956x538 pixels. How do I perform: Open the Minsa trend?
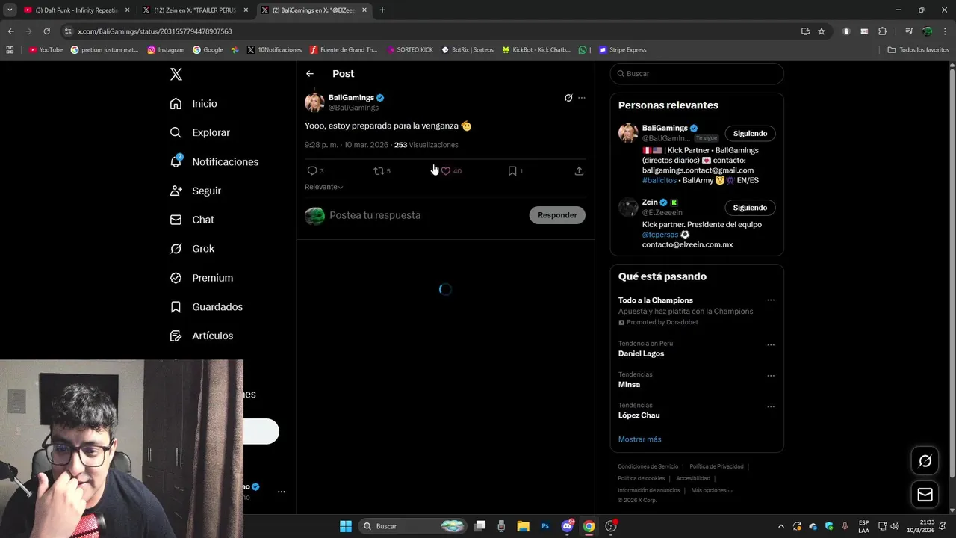pyautogui.click(x=629, y=385)
